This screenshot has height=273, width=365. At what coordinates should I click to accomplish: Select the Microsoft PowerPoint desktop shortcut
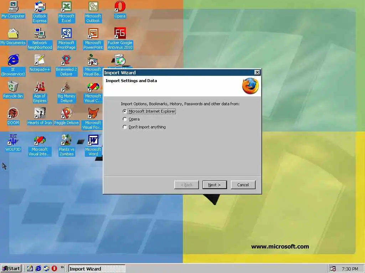(93, 39)
